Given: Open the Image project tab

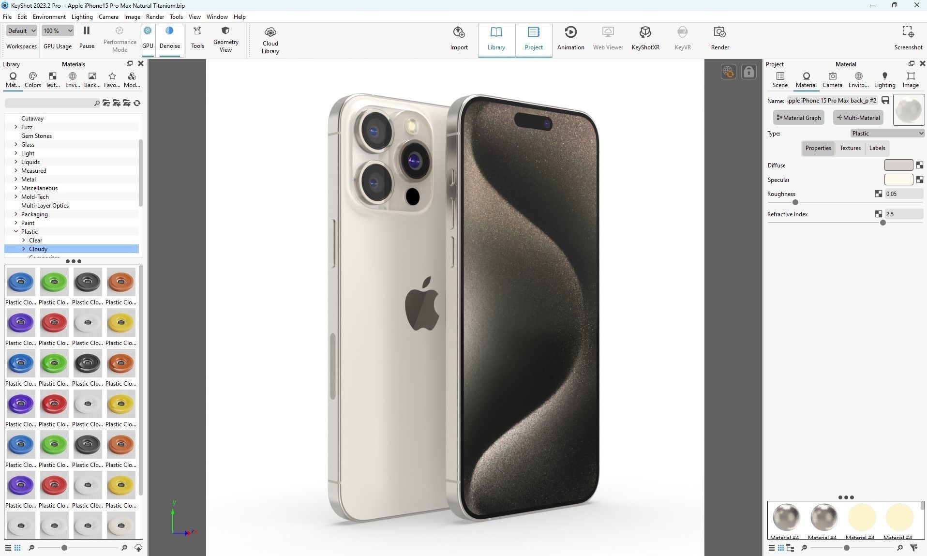Looking at the screenshot, I should pyautogui.click(x=911, y=80).
